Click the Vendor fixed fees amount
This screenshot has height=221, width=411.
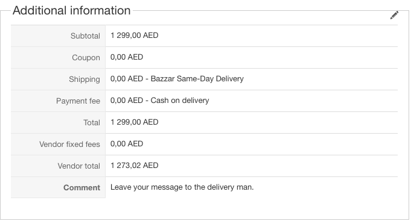click(x=127, y=144)
